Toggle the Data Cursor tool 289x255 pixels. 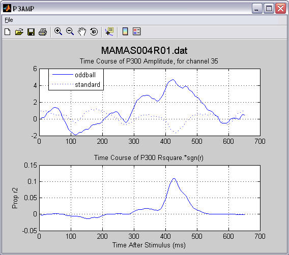coord(109,31)
